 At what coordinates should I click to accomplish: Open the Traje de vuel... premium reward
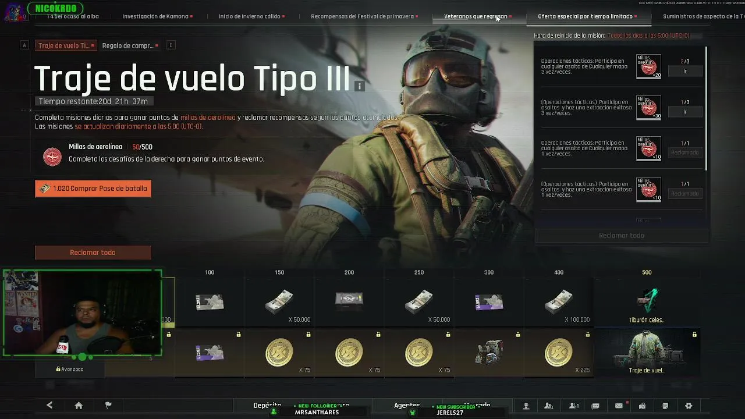647,353
